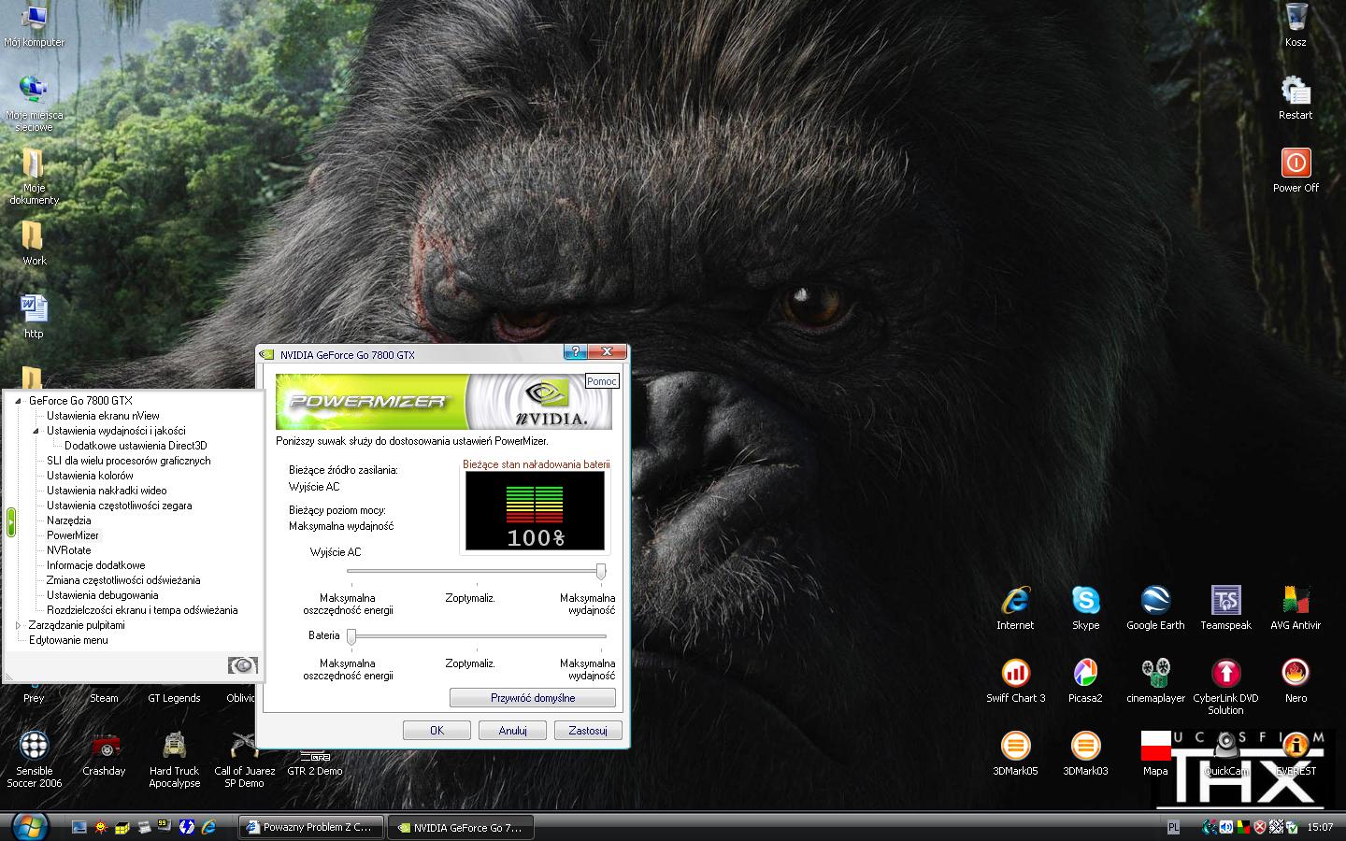This screenshot has width=1346, height=841.
Task: Open the cinemaplayer shortcut
Action: pyautogui.click(x=1155, y=680)
